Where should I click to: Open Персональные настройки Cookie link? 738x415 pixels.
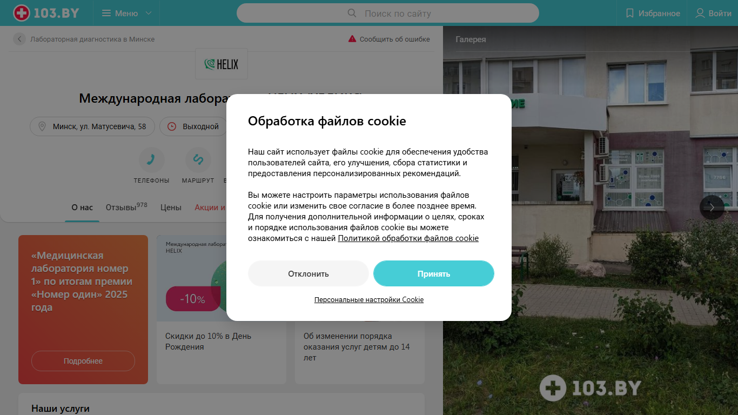[x=369, y=299]
